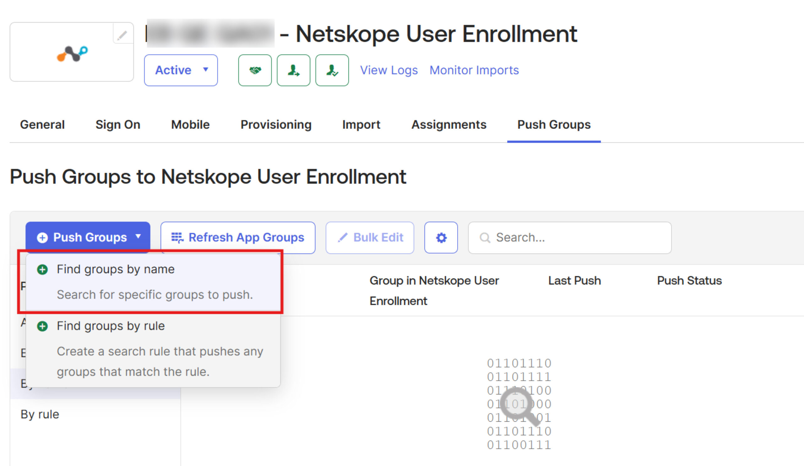Click Group in Netskope User Enrollment header
Screen dimensions: 804x466
coord(434,290)
